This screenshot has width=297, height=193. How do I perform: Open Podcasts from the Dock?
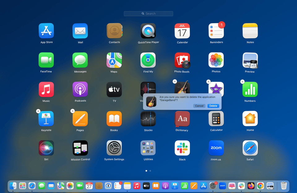[165, 186]
